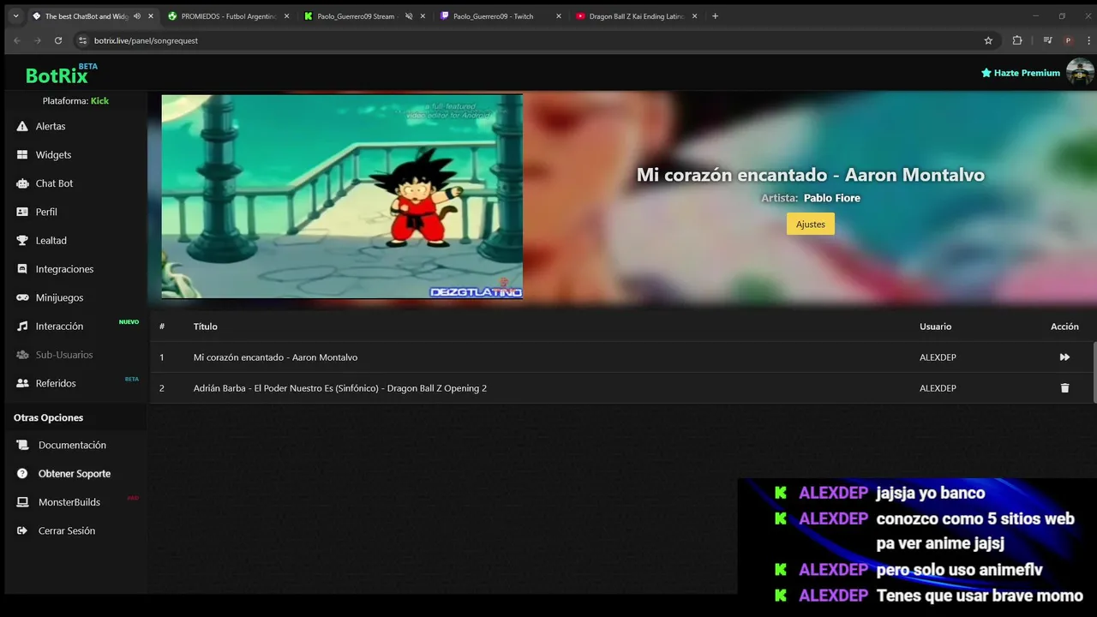The width and height of the screenshot is (1097, 617).
Task: Go to the Perfil page
Action: [x=46, y=212]
